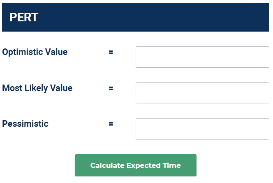The image size is (273, 183).
Task: Click the word Optimistic in the form
Action: click(22, 52)
